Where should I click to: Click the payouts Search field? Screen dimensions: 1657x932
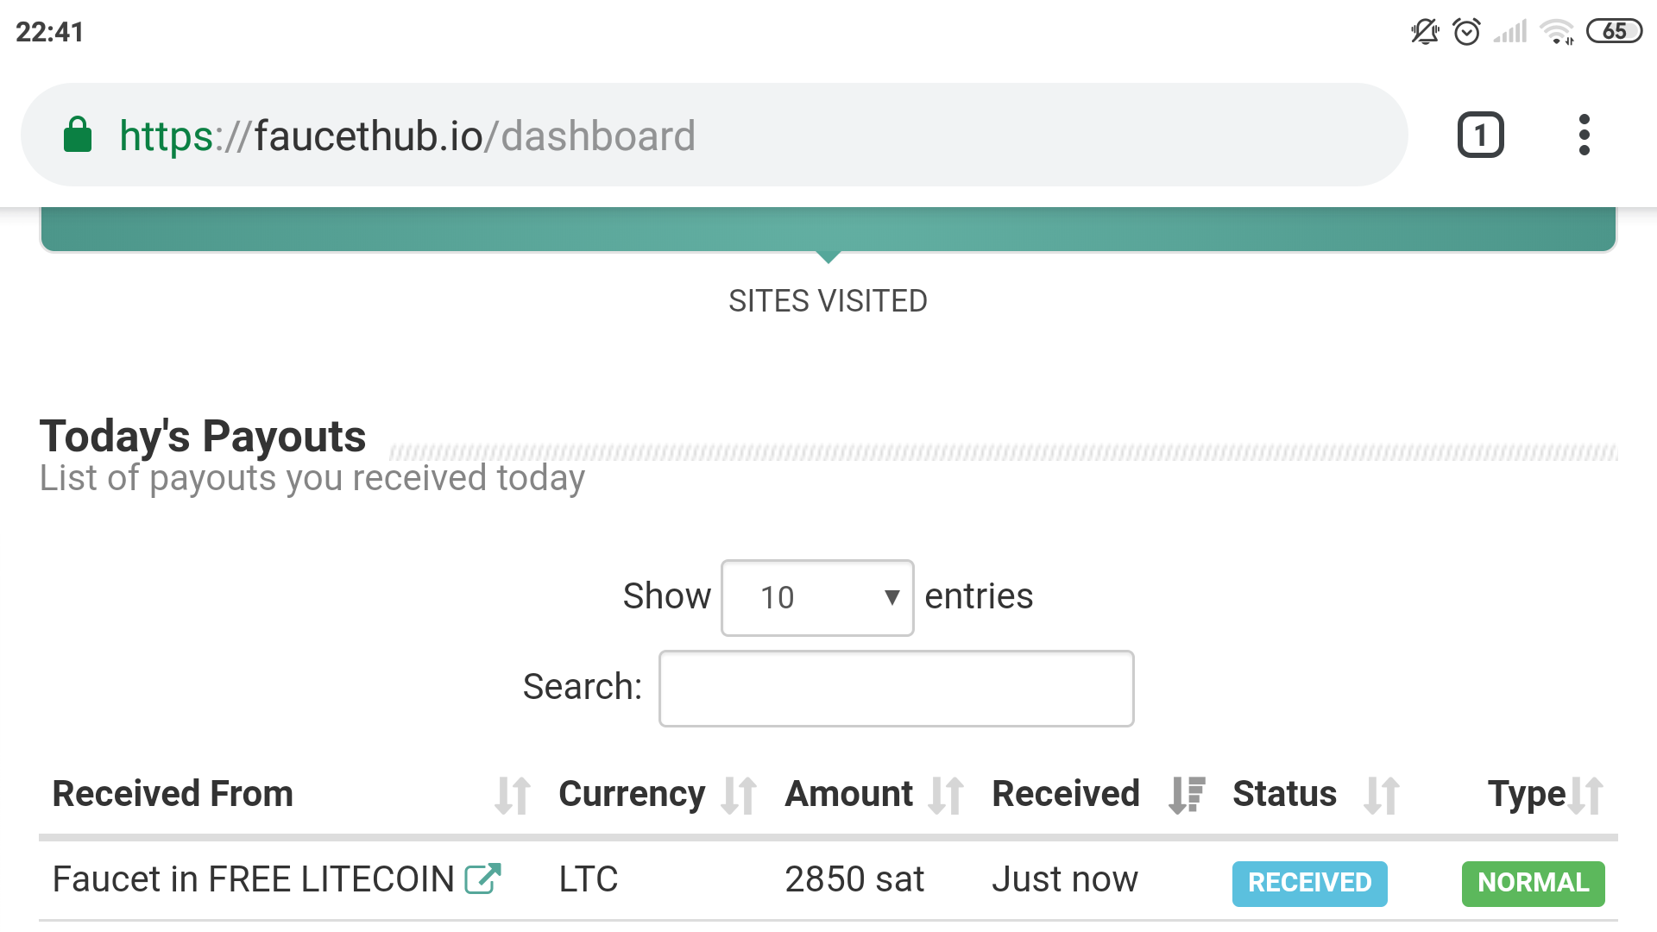pos(896,689)
